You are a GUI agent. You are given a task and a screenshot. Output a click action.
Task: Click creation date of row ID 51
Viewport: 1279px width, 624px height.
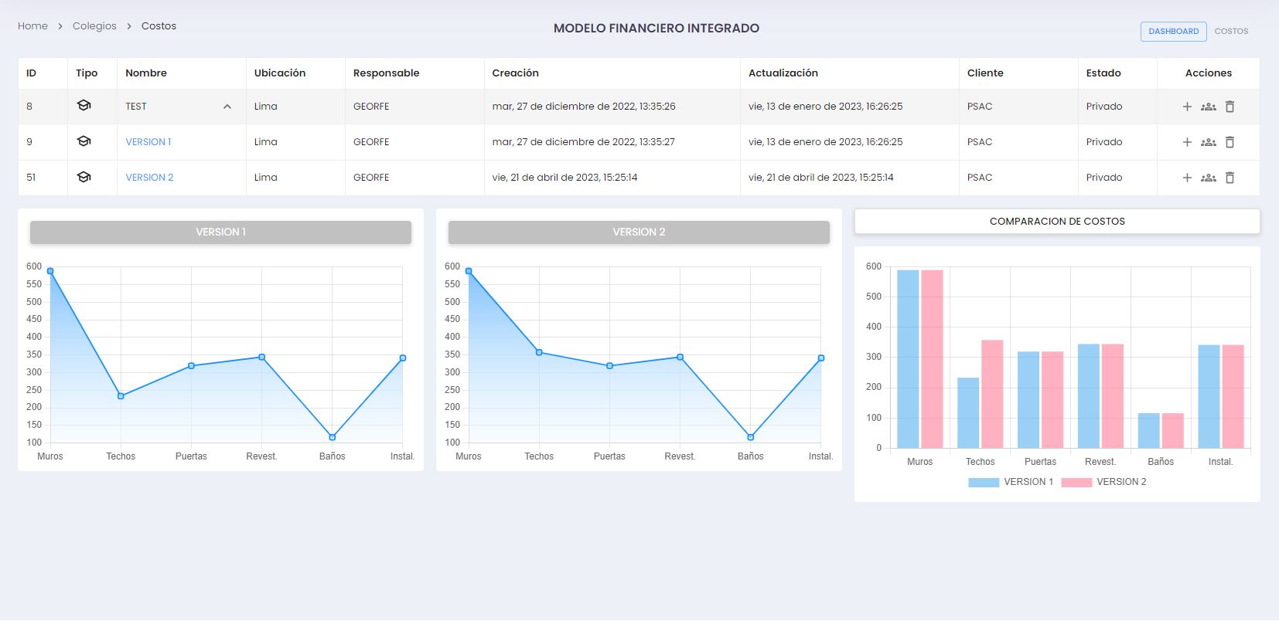(565, 178)
